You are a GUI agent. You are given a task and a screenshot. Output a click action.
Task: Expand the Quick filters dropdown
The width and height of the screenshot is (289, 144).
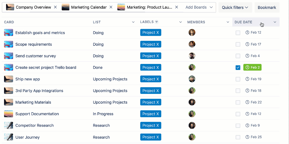[x=235, y=7]
